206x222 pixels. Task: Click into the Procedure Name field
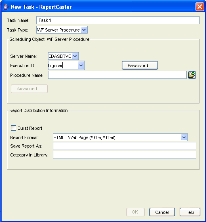click(x=117, y=75)
